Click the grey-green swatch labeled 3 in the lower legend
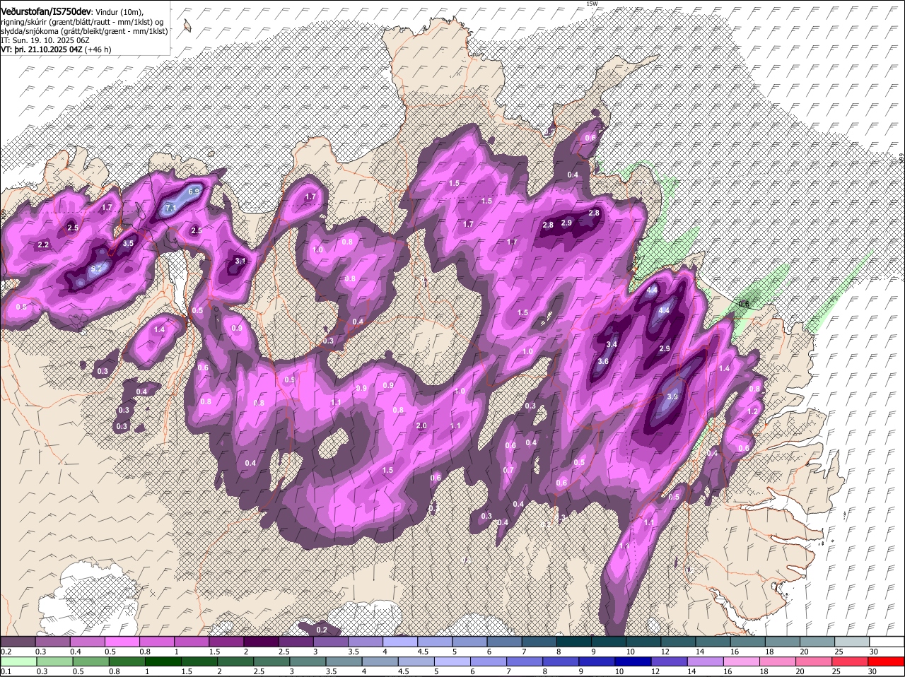This screenshot has height=677, width=905. 307,661
